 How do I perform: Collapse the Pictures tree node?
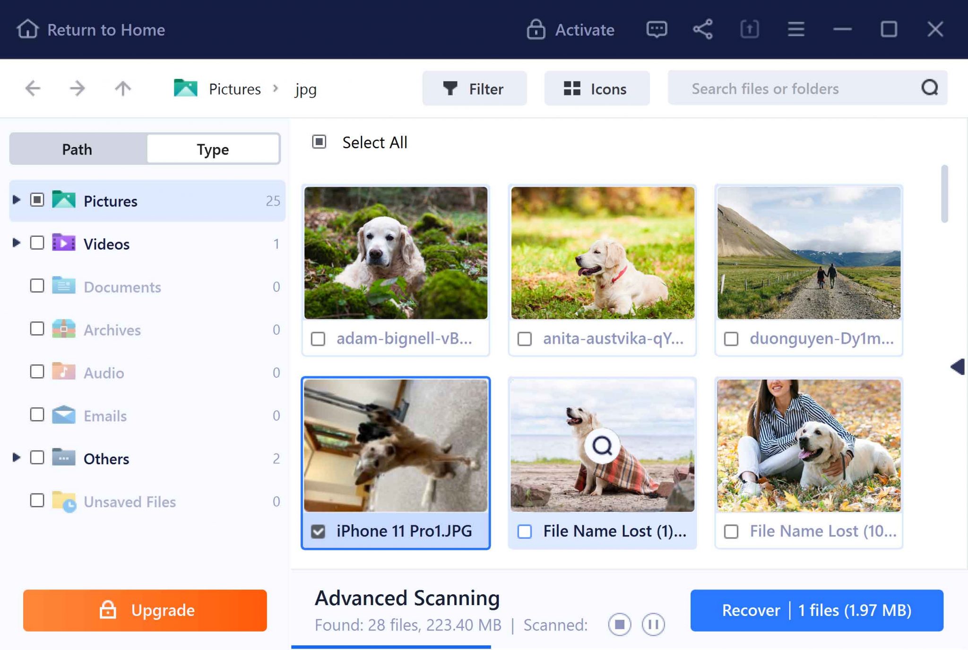[x=17, y=200]
